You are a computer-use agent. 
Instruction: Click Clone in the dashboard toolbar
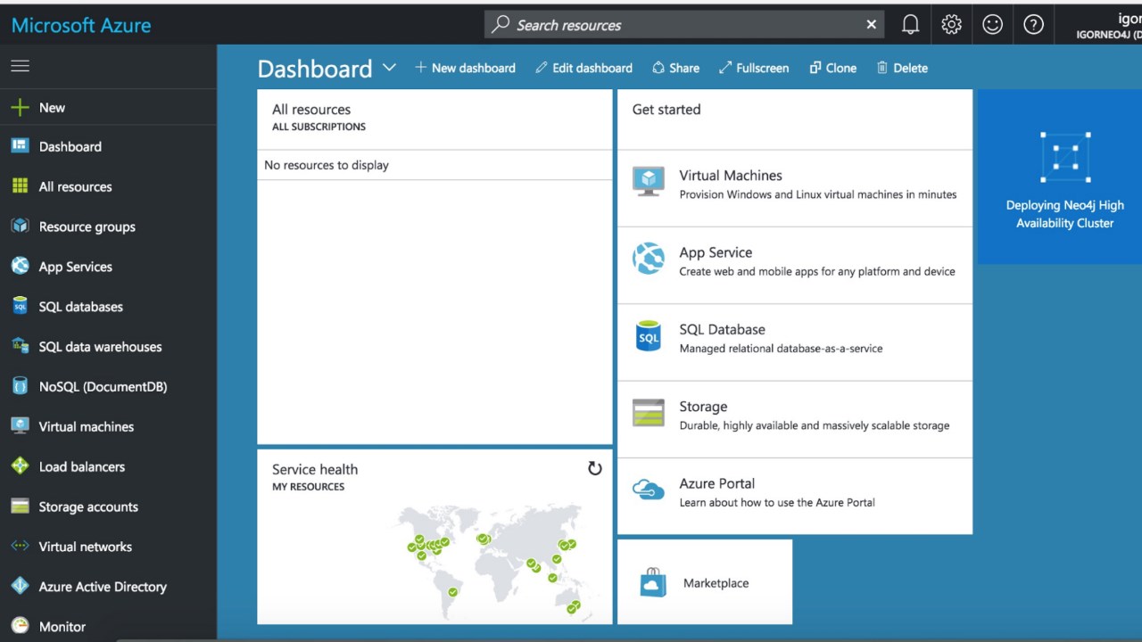pos(832,68)
